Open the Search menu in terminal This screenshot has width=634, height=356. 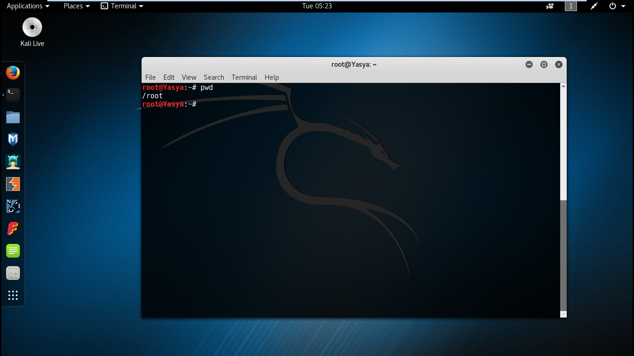pyautogui.click(x=213, y=77)
